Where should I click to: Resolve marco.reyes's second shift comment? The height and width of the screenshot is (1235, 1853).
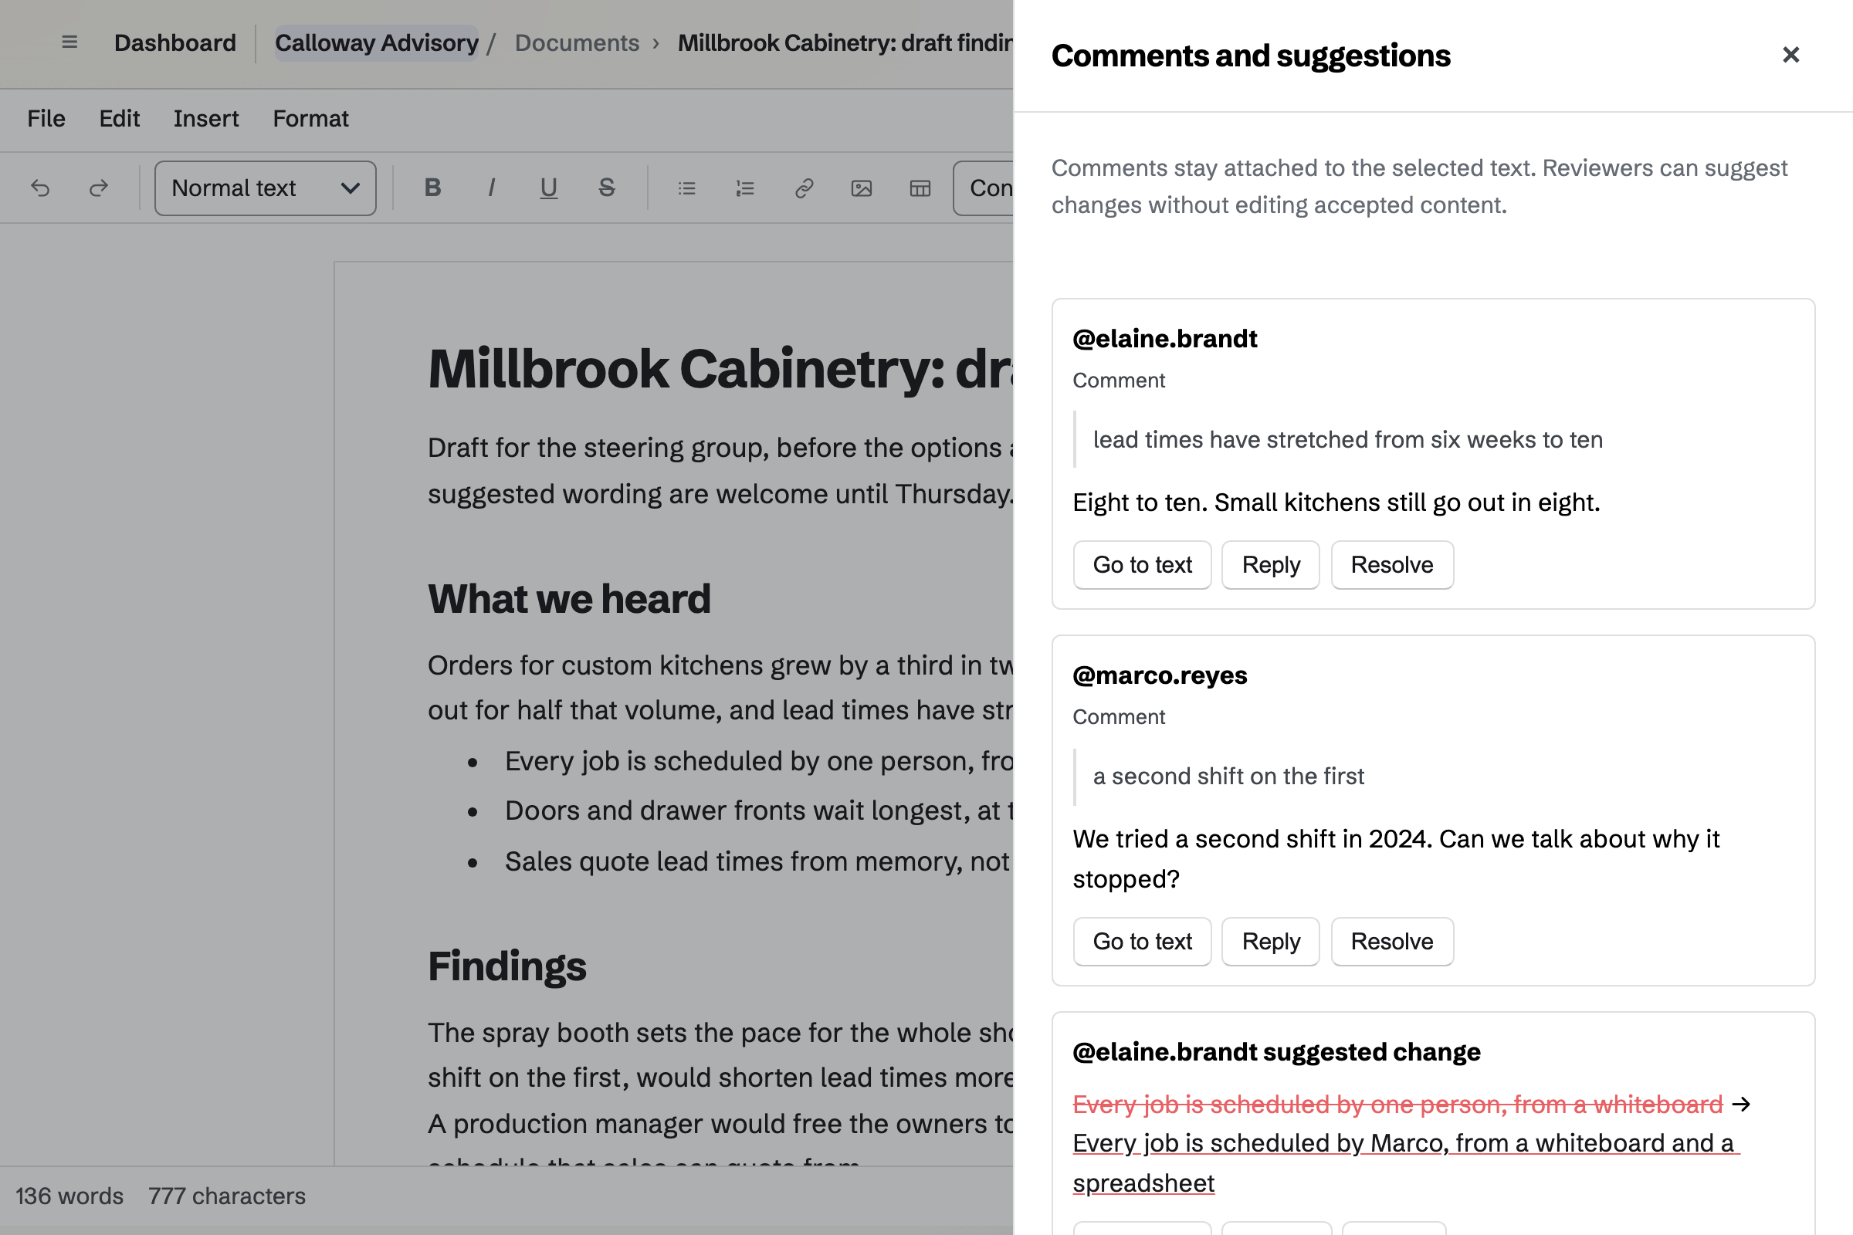(1392, 941)
